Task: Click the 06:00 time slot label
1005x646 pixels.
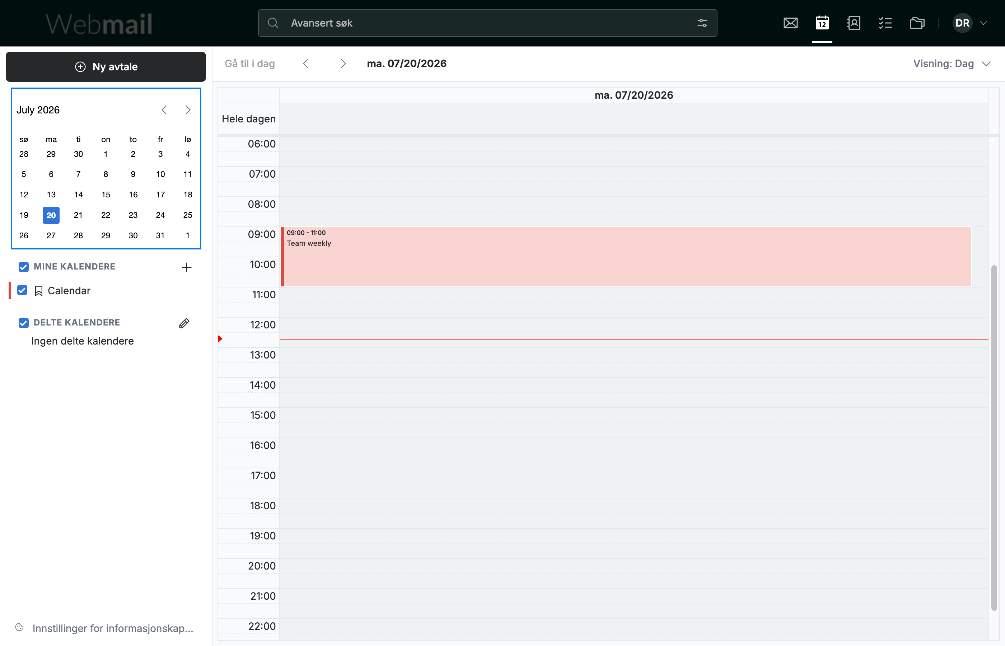Action: 262,144
